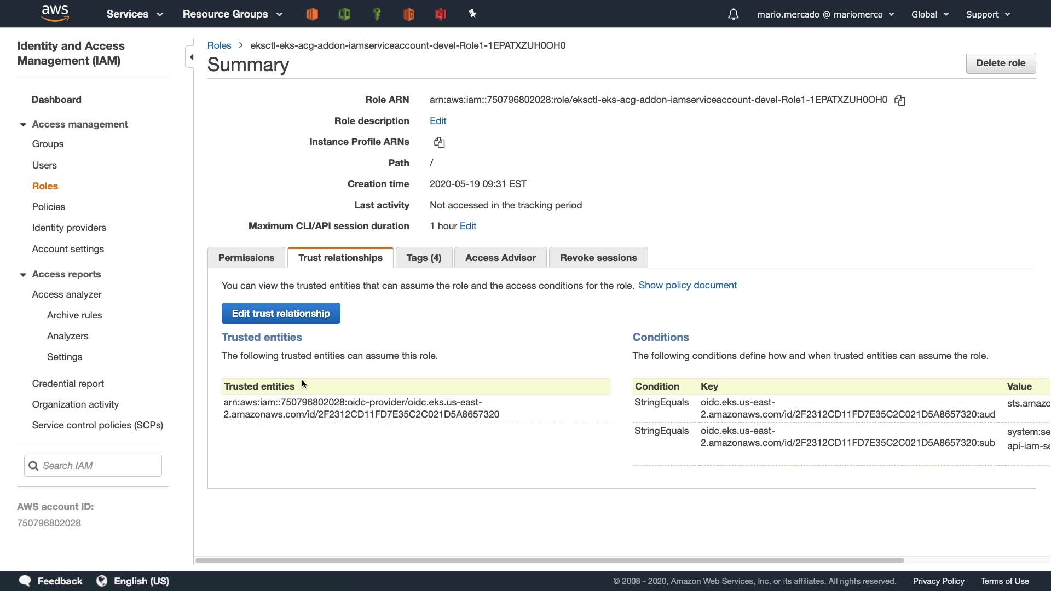
Task: Collapse the Access reports section
Action: pos(23,275)
